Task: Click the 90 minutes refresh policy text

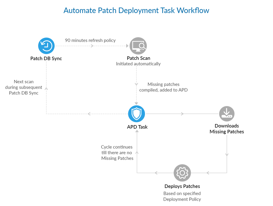Action: [90, 40]
